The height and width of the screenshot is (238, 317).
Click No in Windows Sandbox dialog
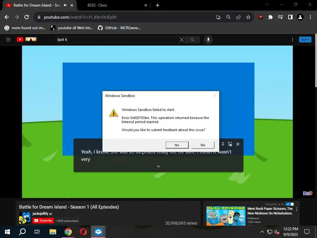[203, 145]
